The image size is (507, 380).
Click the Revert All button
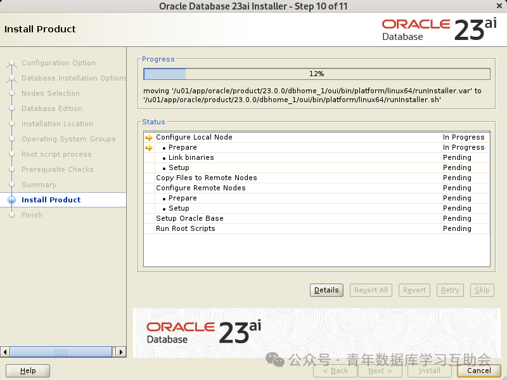371,290
